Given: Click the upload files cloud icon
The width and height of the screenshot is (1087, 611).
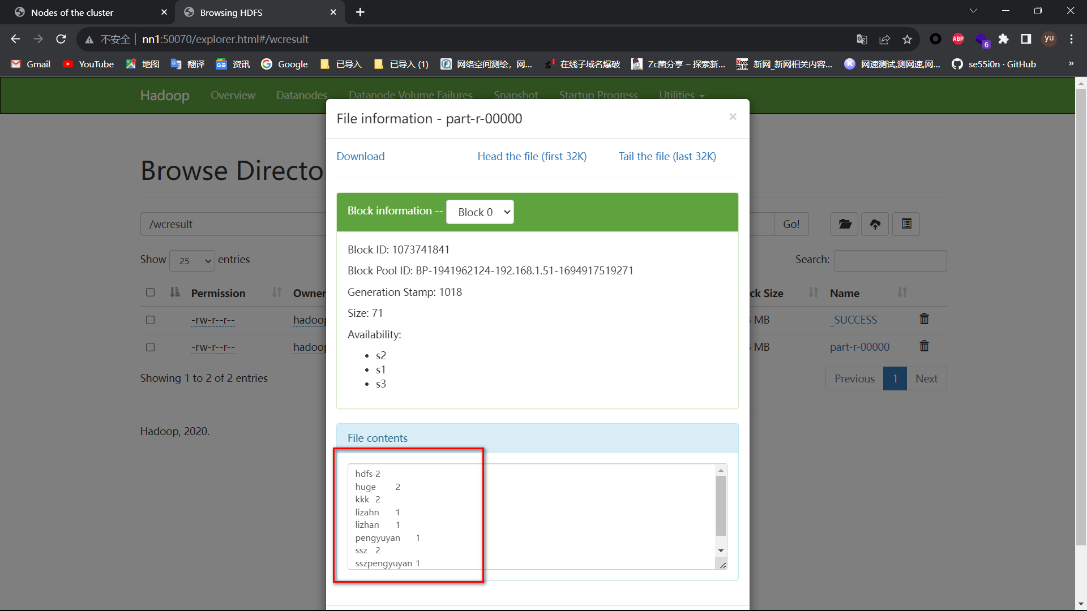Looking at the screenshot, I should click(x=875, y=224).
